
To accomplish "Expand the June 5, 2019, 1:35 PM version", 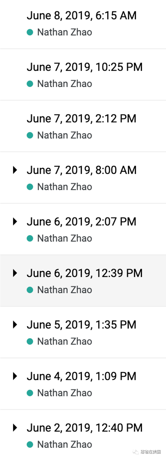I will [15, 325].
